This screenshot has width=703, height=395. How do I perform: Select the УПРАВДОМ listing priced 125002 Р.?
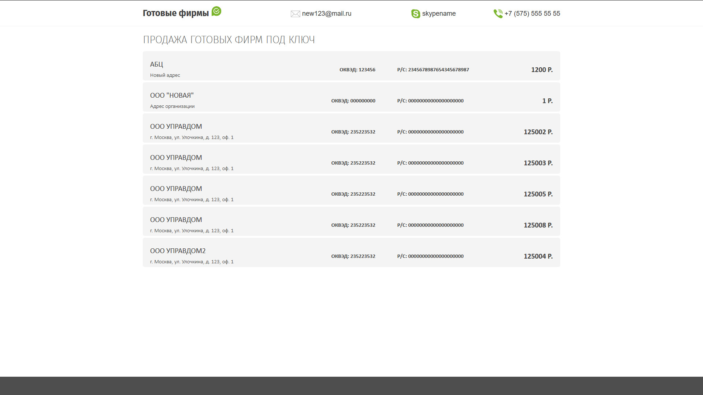176,127
